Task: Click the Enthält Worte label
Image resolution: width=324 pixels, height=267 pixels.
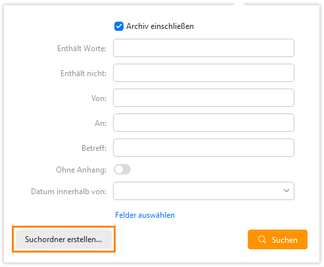Action: 82,49
